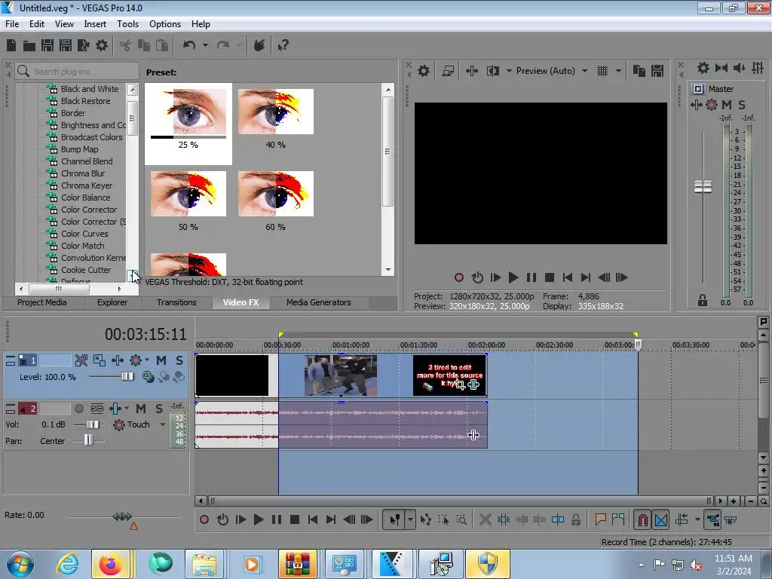Screen dimensions: 772x579
Task: Toggle Enable Snapping magnet icon
Action: pyautogui.click(x=642, y=519)
